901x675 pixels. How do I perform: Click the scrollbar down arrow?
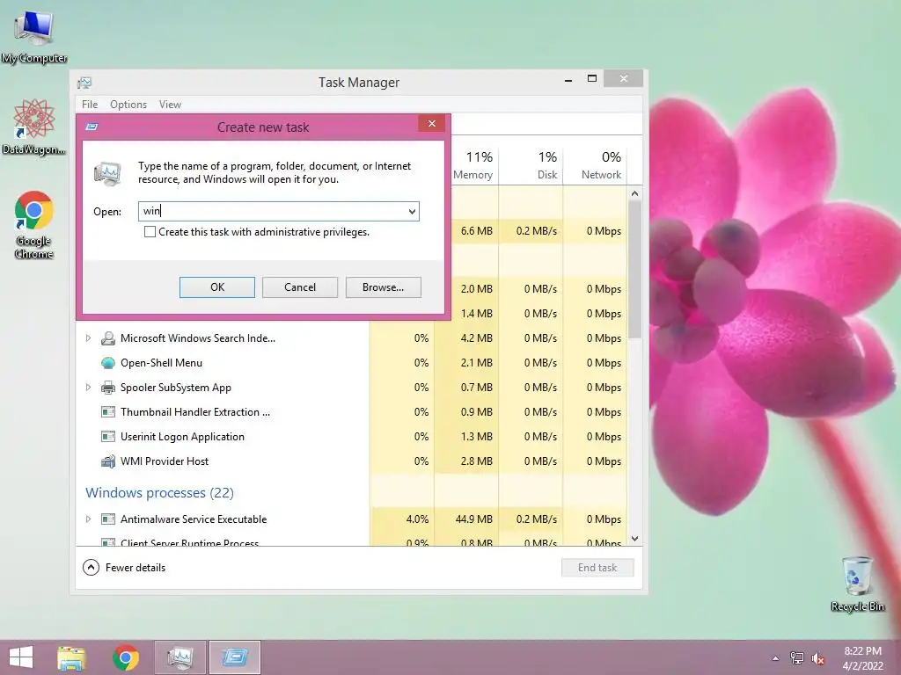click(x=634, y=539)
